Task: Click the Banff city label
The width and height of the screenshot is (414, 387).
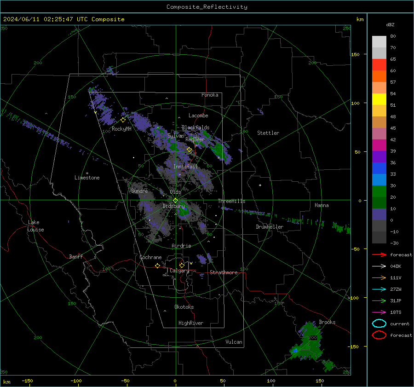Action: [76, 256]
